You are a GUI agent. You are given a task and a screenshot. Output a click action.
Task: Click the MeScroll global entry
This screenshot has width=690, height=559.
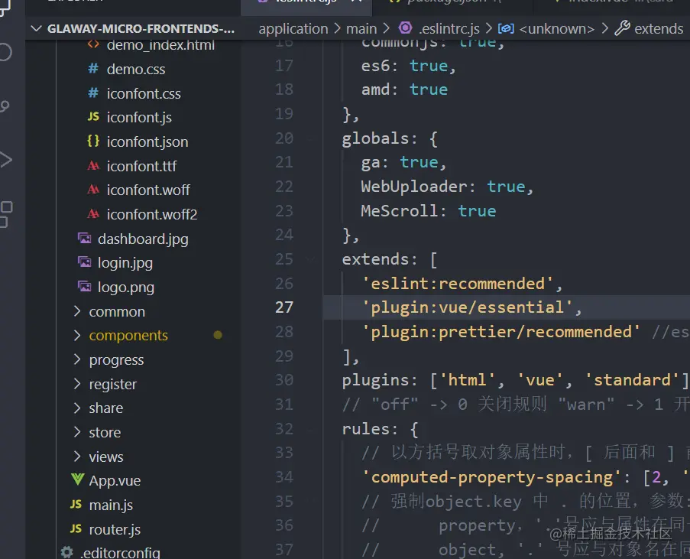[399, 211]
